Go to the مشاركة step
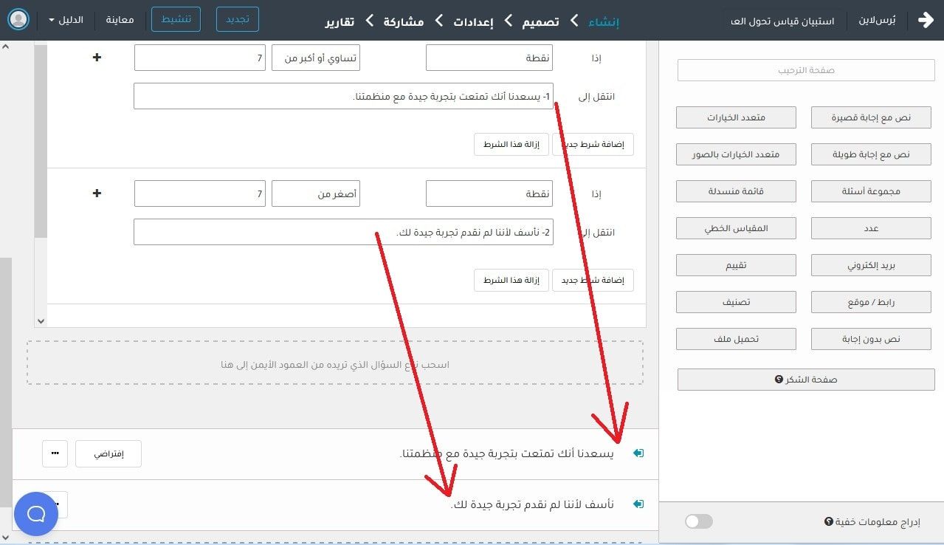This screenshot has width=944, height=545. [404, 21]
